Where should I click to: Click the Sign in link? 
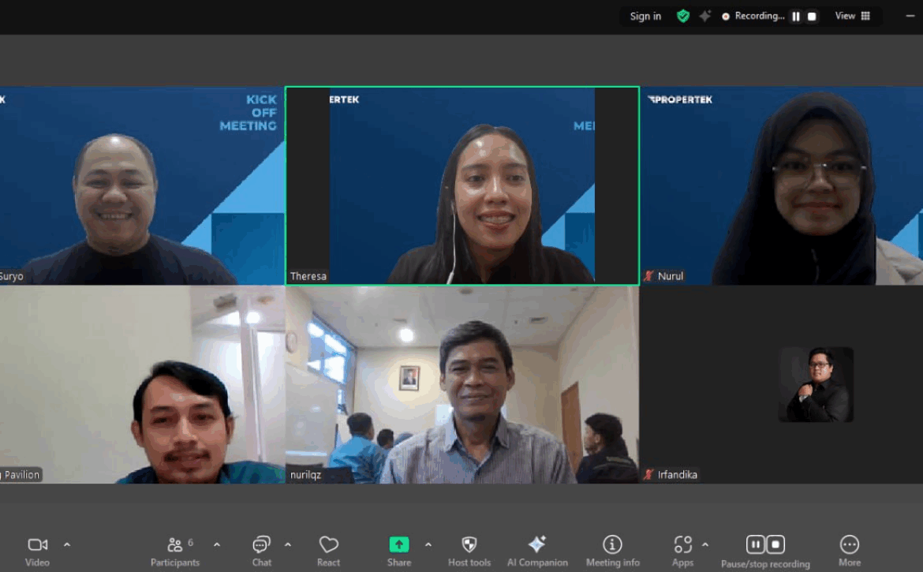(x=645, y=17)
